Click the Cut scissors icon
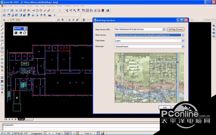This screenshot has width=216, height=135. coord(33,10)
